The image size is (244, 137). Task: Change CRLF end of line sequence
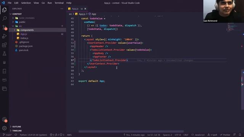click(186, 135)
